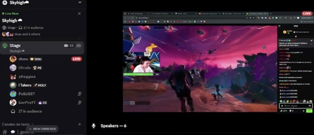Focus the 'Send a message' chat input in stream
Screen dimensions: 314x135
(296, 106)
